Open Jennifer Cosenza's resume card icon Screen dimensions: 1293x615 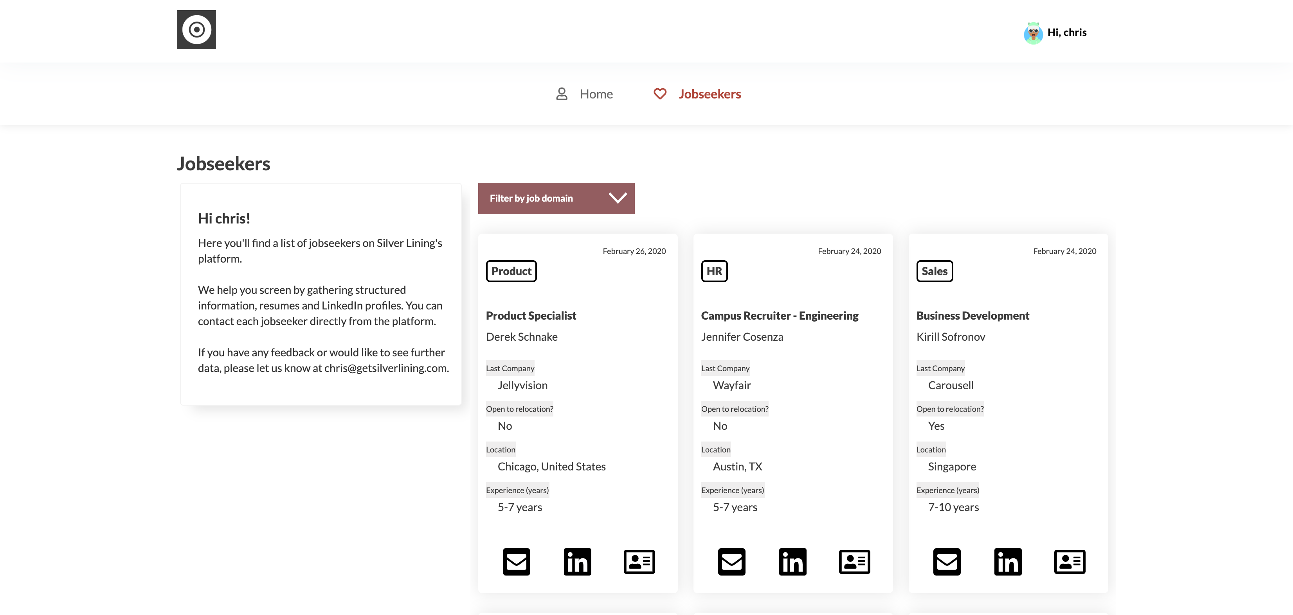pyautogui.click(x=854, y=561)
